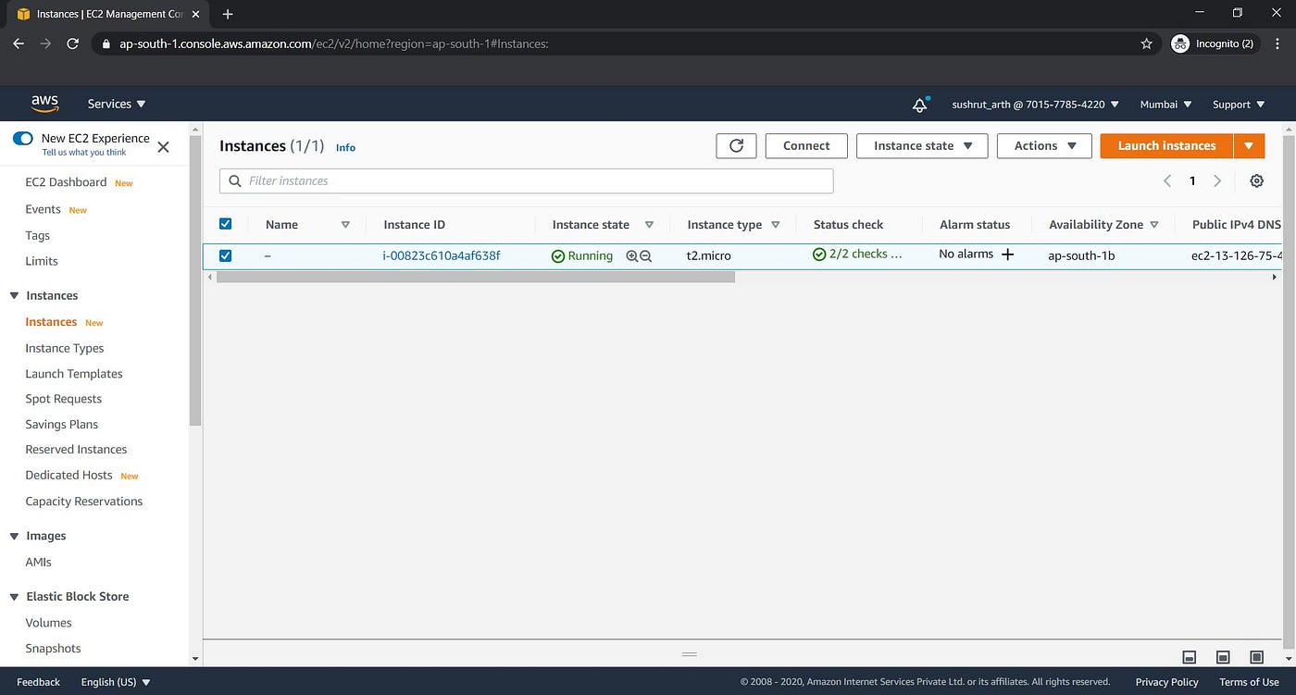Click Tell us what you think link
The width and height of the screenshot is (1296, 695).
tap(84, 153)
